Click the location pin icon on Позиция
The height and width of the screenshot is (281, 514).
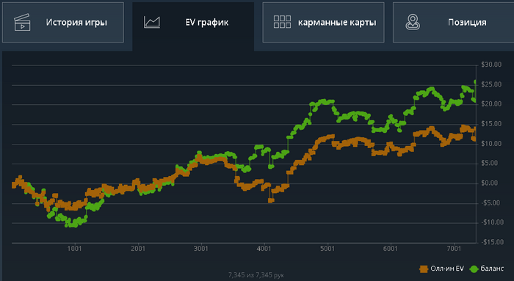click(x=413, y=22)
